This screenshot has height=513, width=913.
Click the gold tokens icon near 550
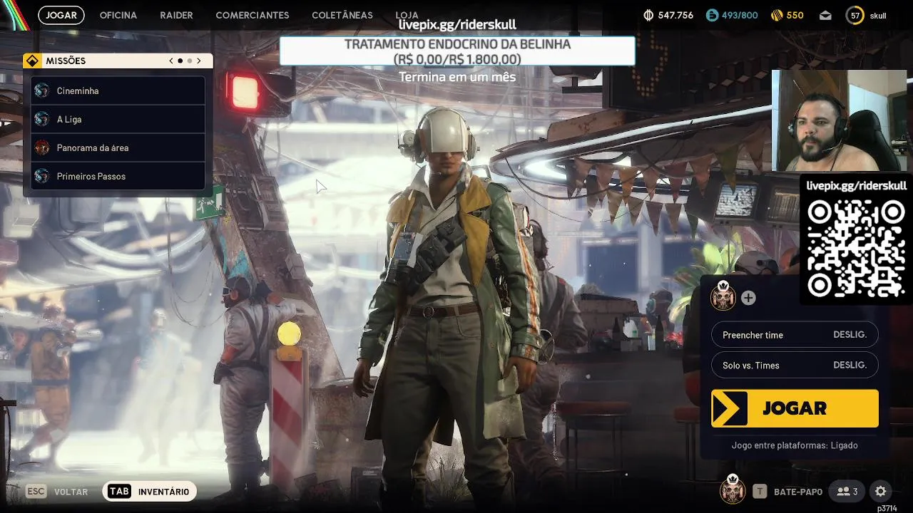coord(777,15)
